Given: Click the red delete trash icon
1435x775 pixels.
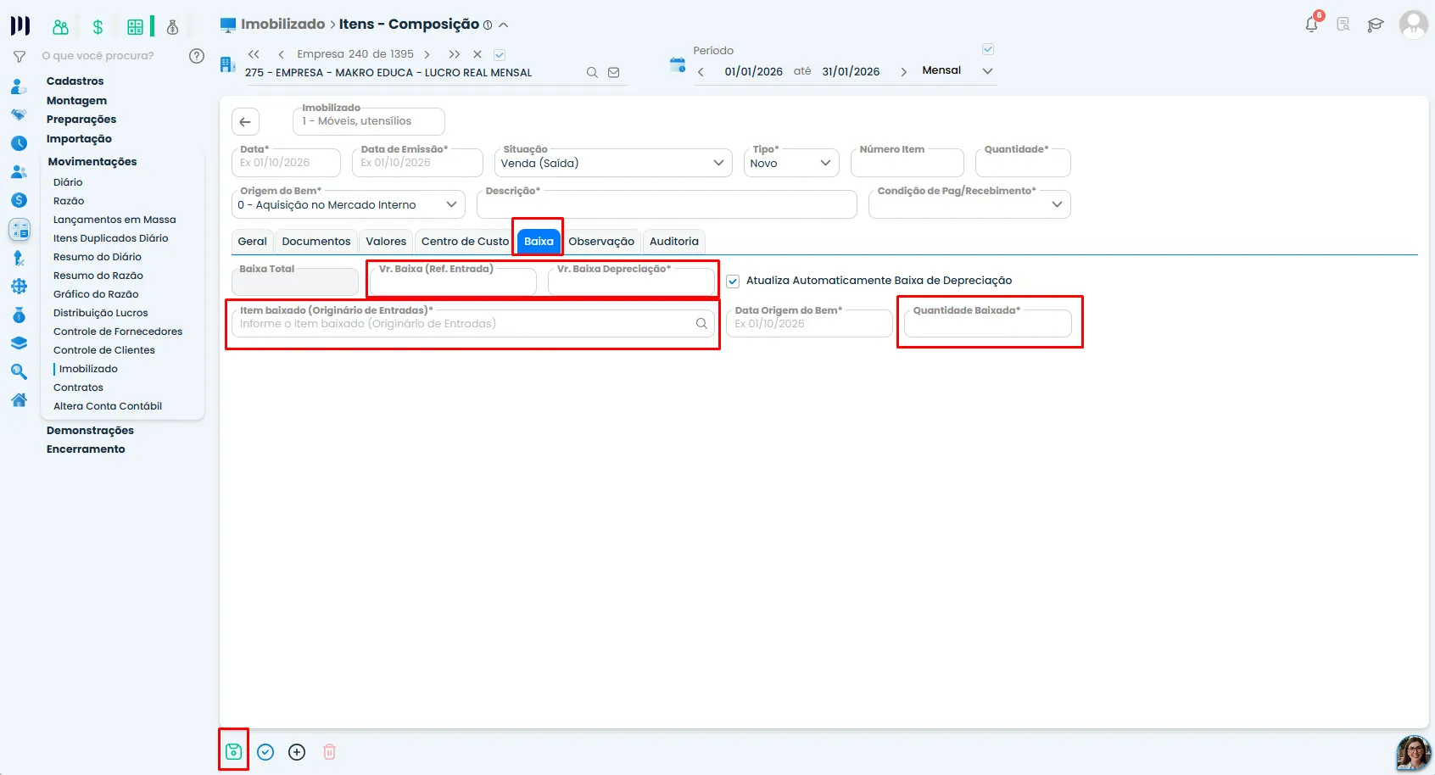Looking at the screenshot, I should [x=330, y=752].
